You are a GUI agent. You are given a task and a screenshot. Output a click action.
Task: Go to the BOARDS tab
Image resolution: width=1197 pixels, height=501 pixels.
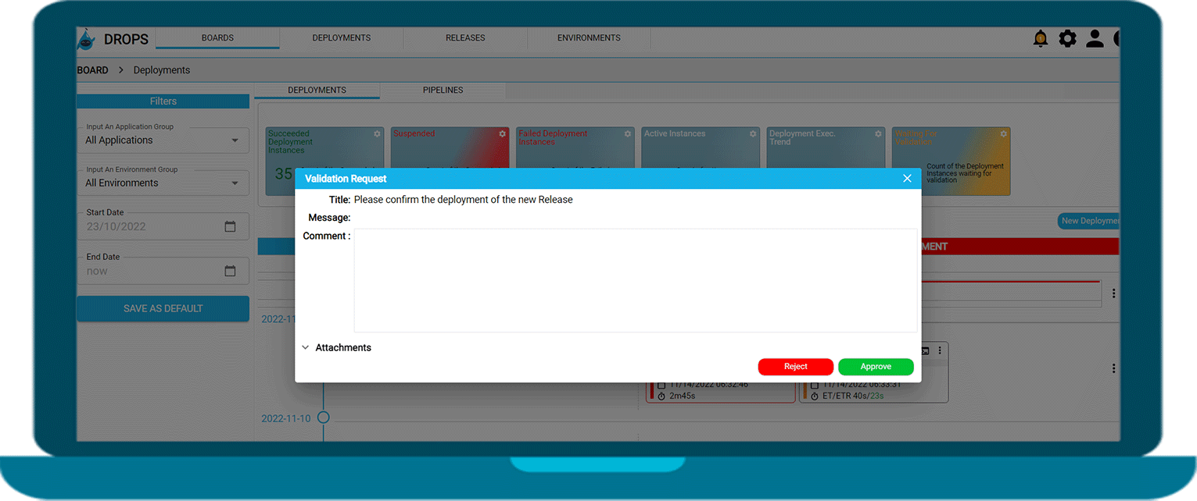coord(217,38)
